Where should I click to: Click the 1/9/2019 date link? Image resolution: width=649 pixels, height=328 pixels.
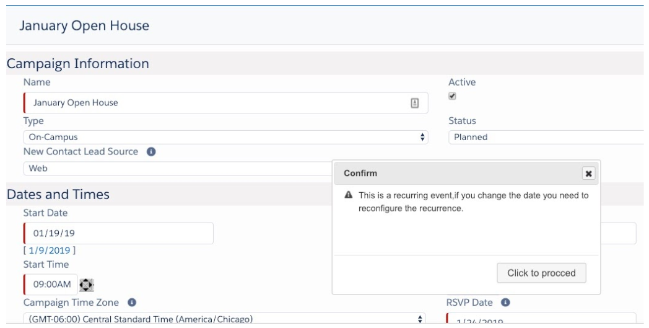point(51,250)
